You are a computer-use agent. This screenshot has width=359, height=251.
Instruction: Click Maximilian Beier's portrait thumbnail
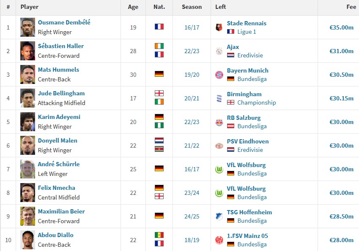point(28,216)
